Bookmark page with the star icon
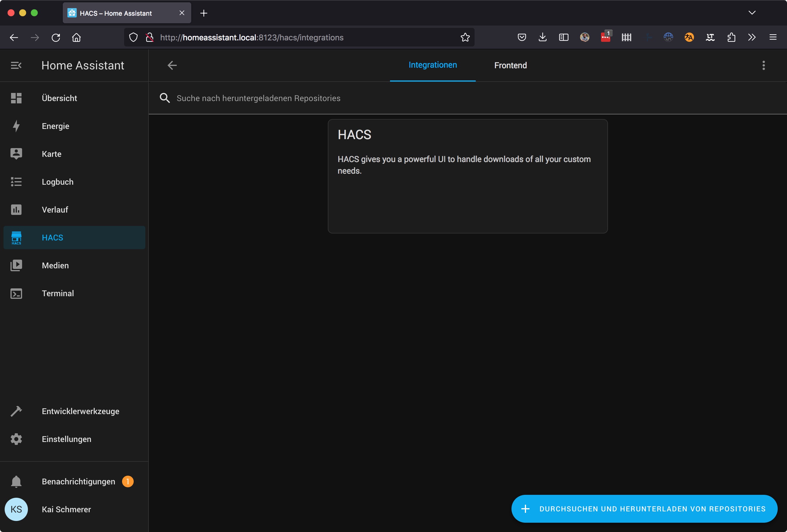This screenshot has width=787, height=532. tap(465, 37)
